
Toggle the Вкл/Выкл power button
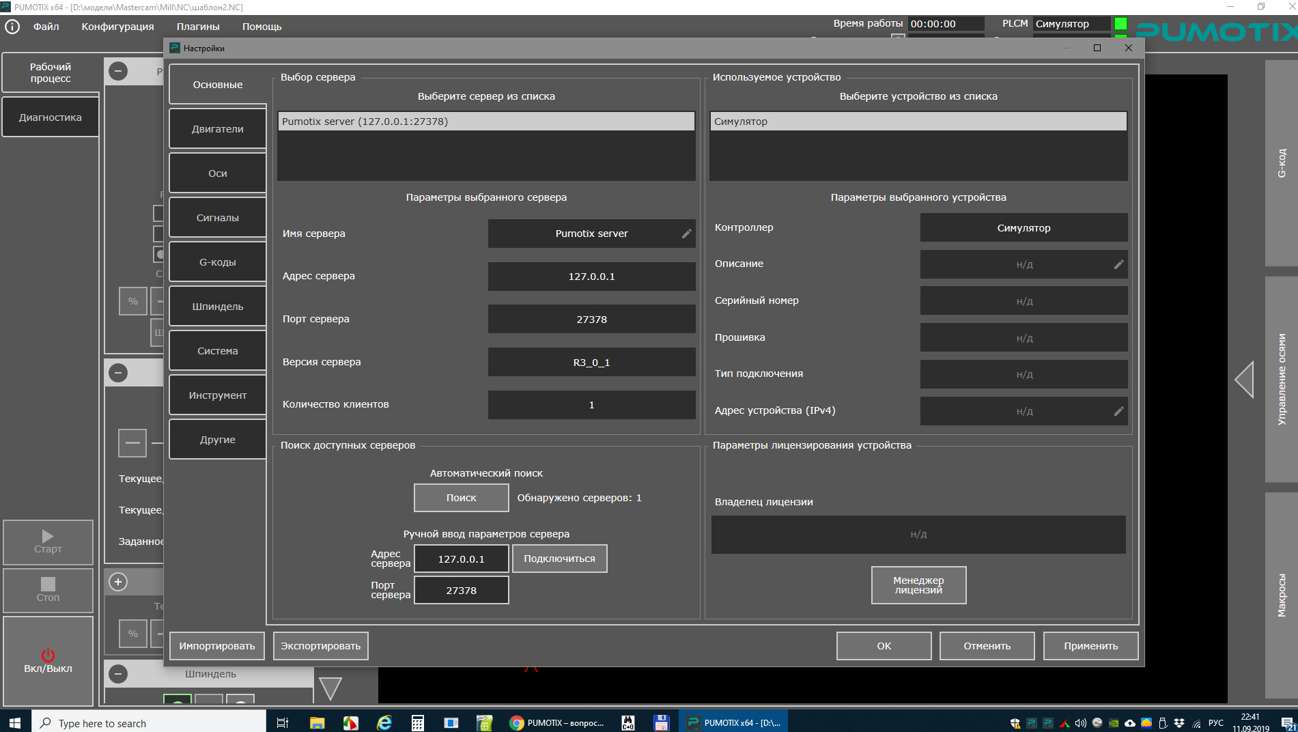pos(48,661)
